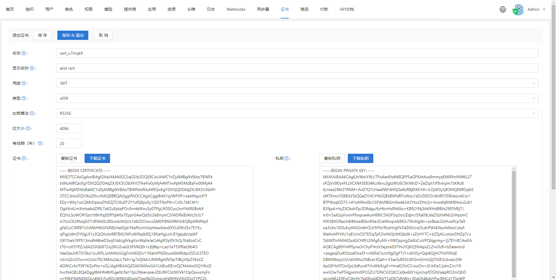Open the language selector globe icon
This screenshot has width=556, height=280.
[503, 9]
